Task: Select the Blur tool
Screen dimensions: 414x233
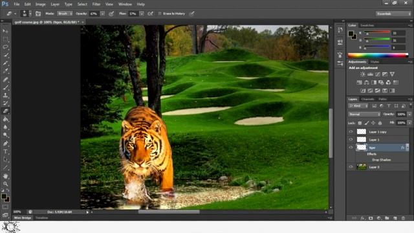Action: pyautogui.click(x=5, y=127)
